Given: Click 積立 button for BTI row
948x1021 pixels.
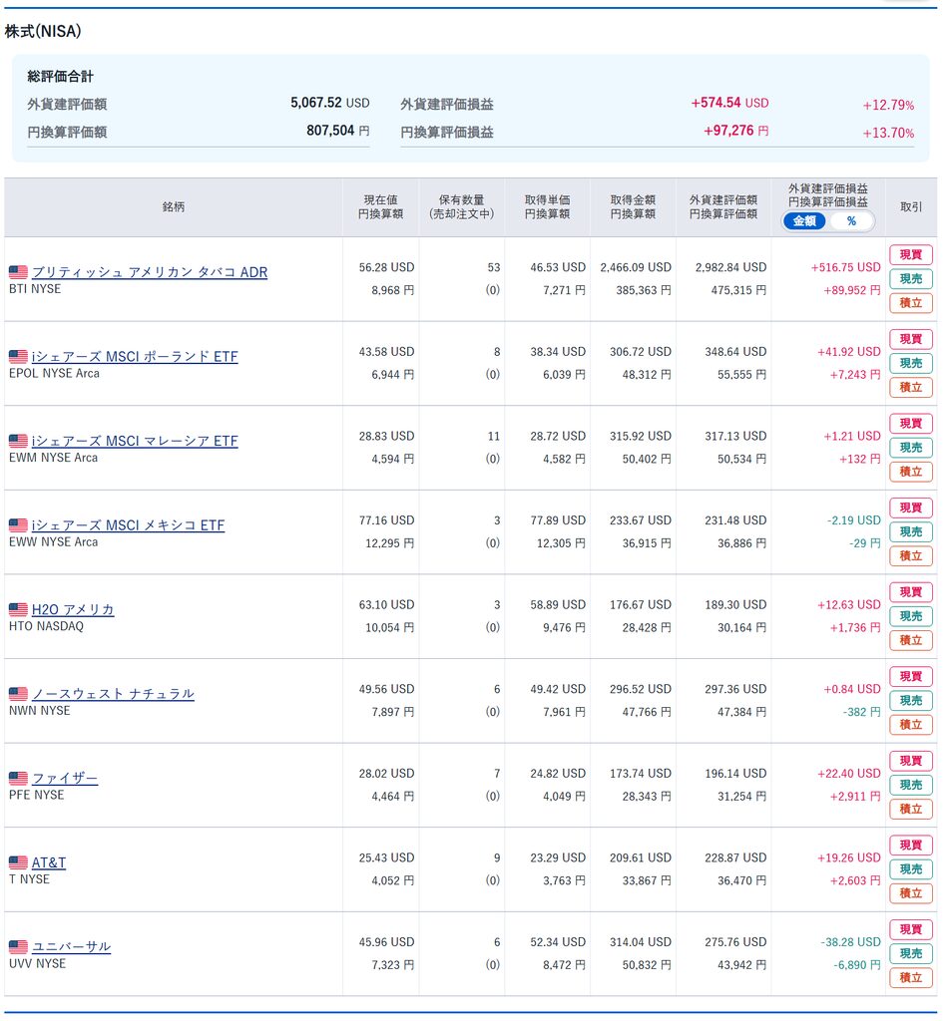Looking at the screenshot, I should pyautogui.click(x=911, y=303).
